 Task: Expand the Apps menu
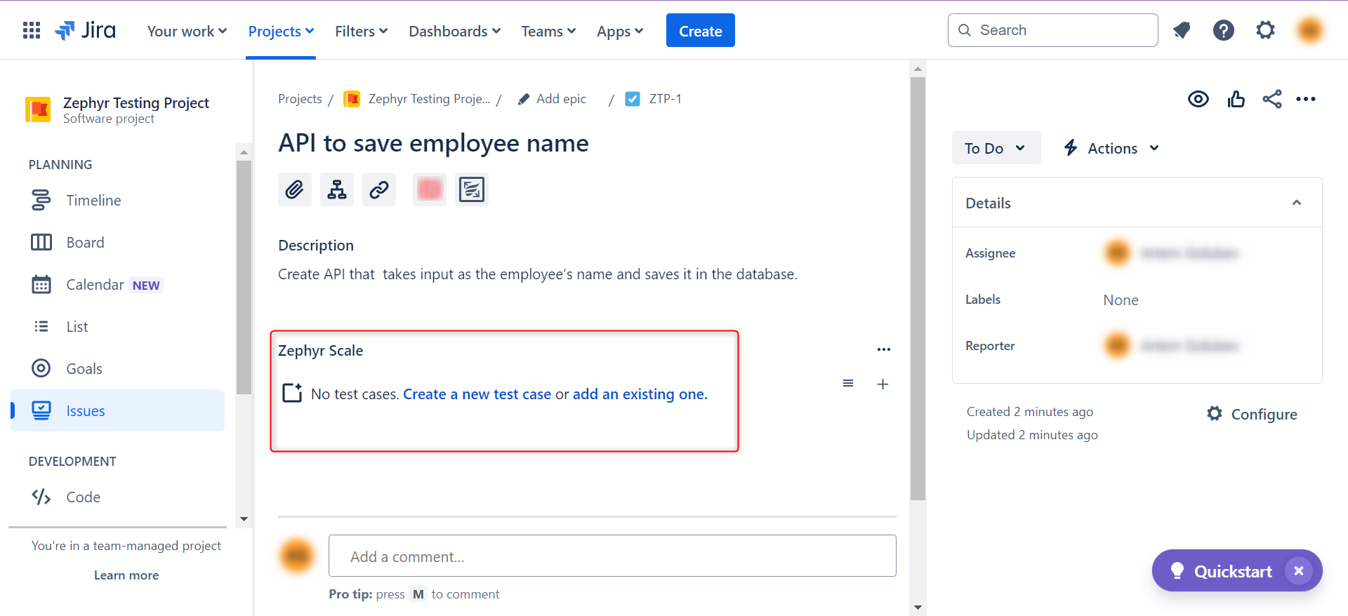[620, 31]
